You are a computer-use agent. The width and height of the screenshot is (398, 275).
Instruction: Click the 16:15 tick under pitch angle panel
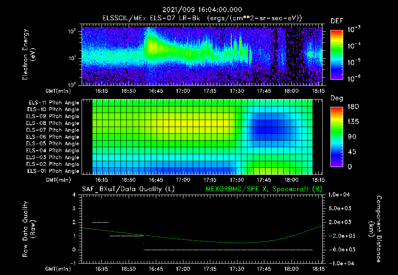(101, 180)
